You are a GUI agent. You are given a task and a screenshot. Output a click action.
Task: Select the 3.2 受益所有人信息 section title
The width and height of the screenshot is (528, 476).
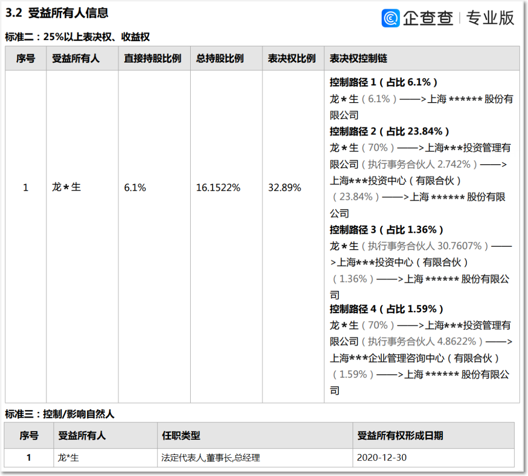[57, 13]
